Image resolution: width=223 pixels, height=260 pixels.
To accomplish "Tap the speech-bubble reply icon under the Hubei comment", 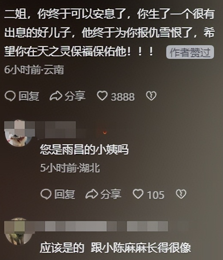I will [x=46, y=194].
